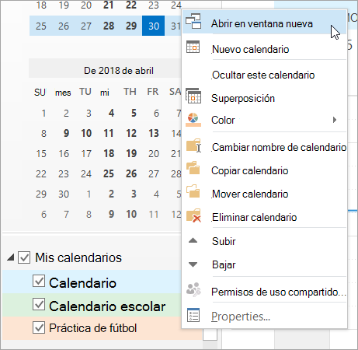This screenshot has width=358, height=350.
Task: Toggle the Mis calendarios group checkbox
Action: pyautogui.click(x=24, y=257)
